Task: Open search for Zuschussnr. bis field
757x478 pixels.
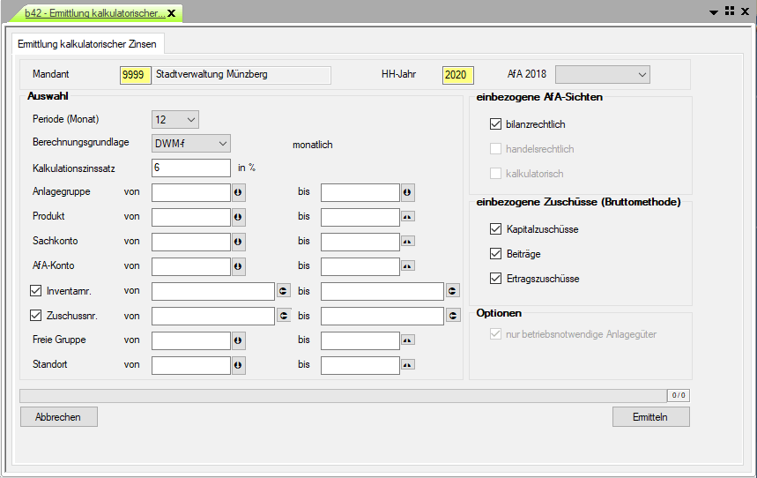Action: click(453, 316)
